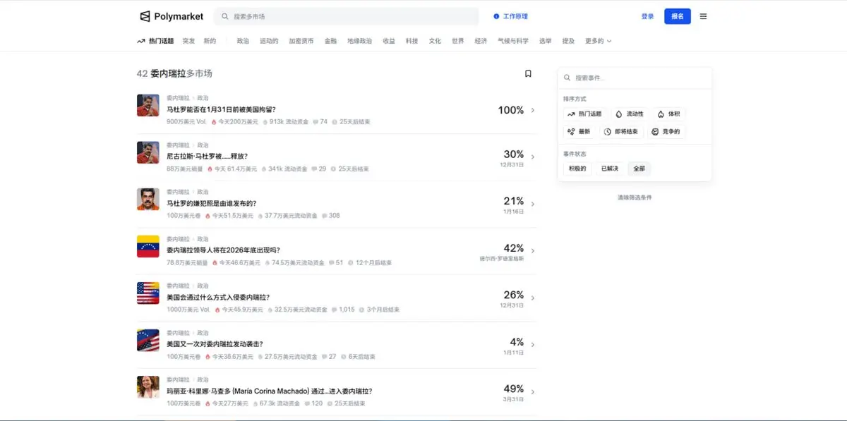Filter event status to 积极的
This screenshot has height=421, width=847.
[577, 169]
